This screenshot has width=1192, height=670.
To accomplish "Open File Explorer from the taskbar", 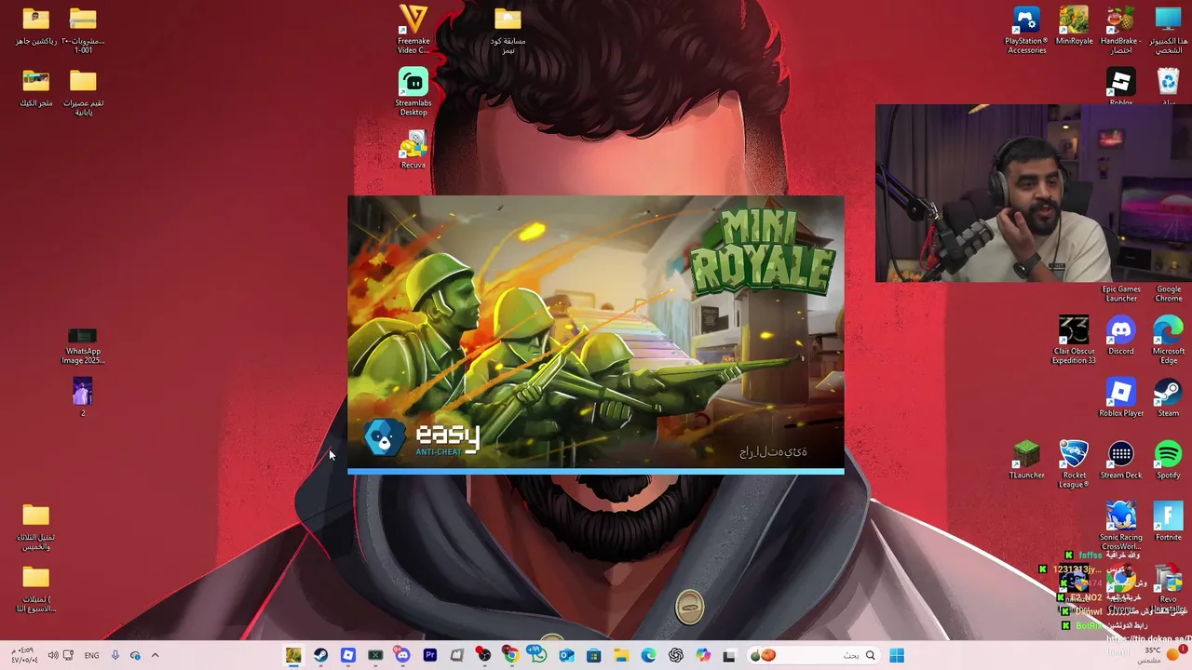I will (x=620, y=655).
